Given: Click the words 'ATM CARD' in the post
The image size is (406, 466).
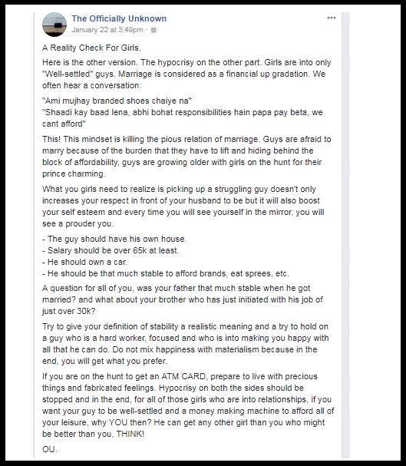Looking at the screenshot, I should click(183, 376).
